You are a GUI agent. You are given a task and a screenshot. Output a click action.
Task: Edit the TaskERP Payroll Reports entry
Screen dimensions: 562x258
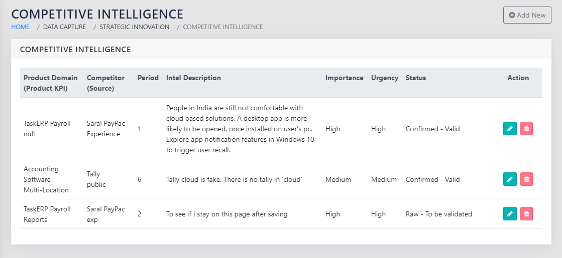[x=510, y=214]
